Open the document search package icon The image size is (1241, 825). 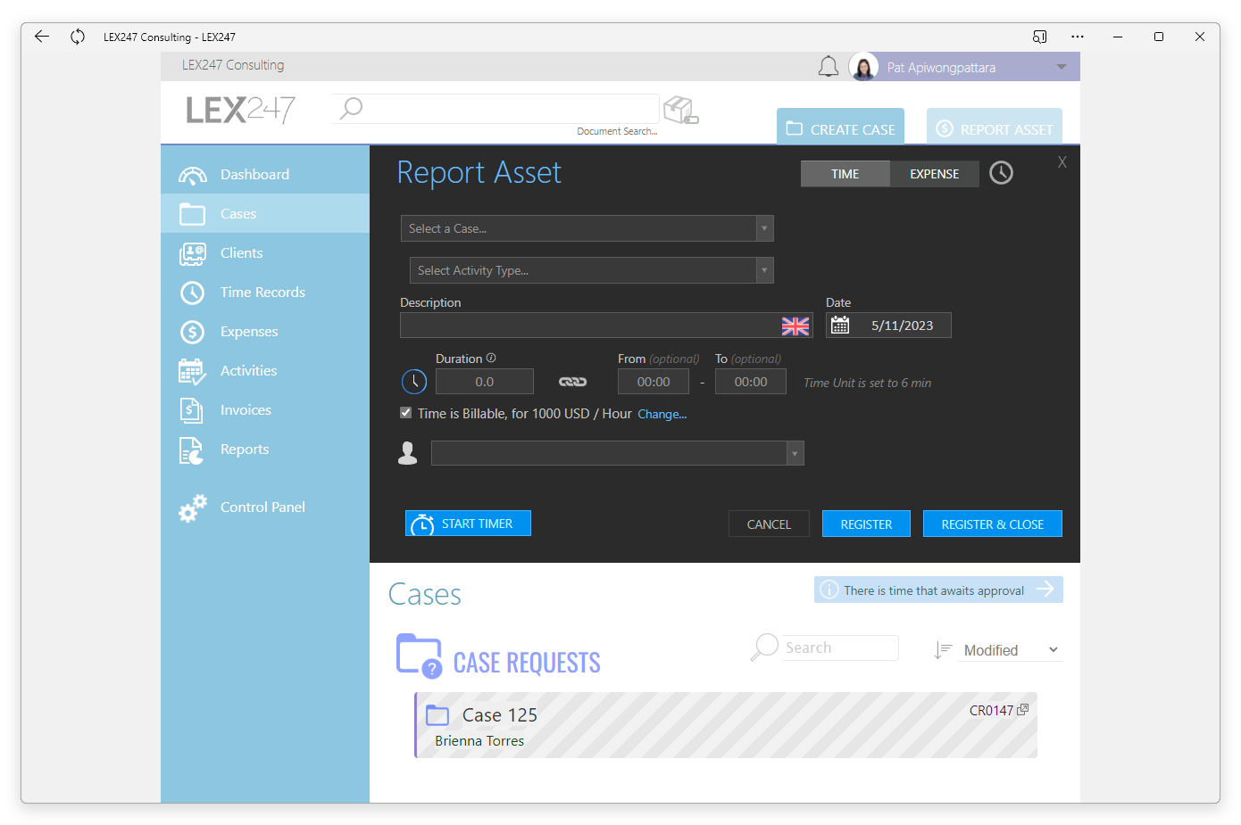pos(681,111)
